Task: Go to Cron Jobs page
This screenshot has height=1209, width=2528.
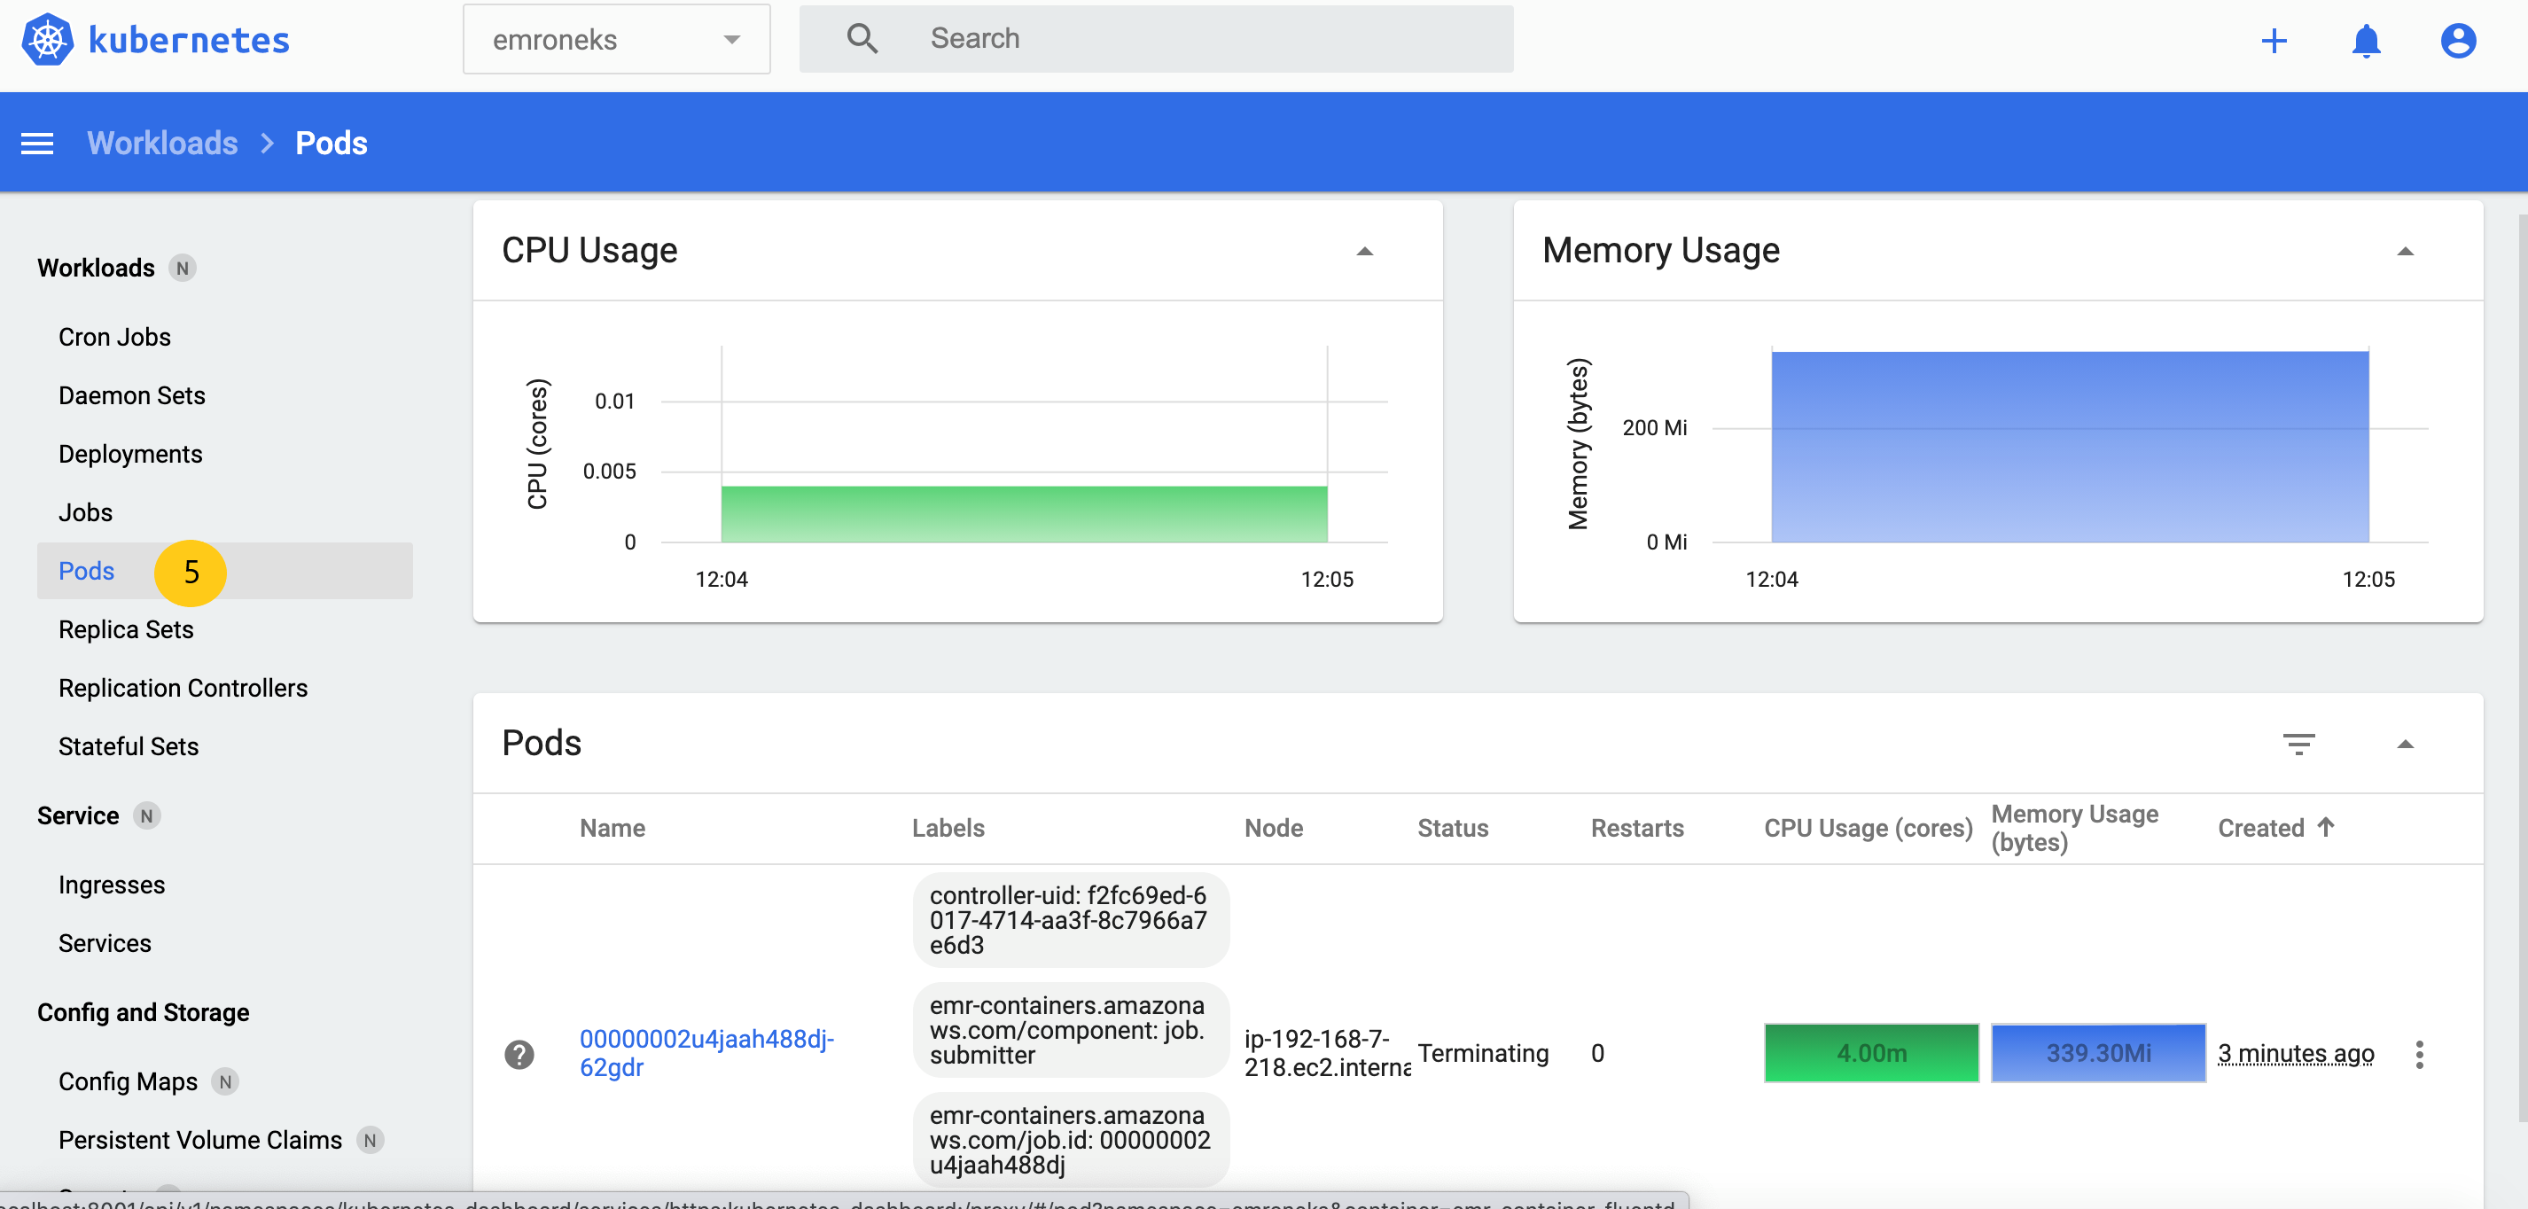Action: pos(113,337)
